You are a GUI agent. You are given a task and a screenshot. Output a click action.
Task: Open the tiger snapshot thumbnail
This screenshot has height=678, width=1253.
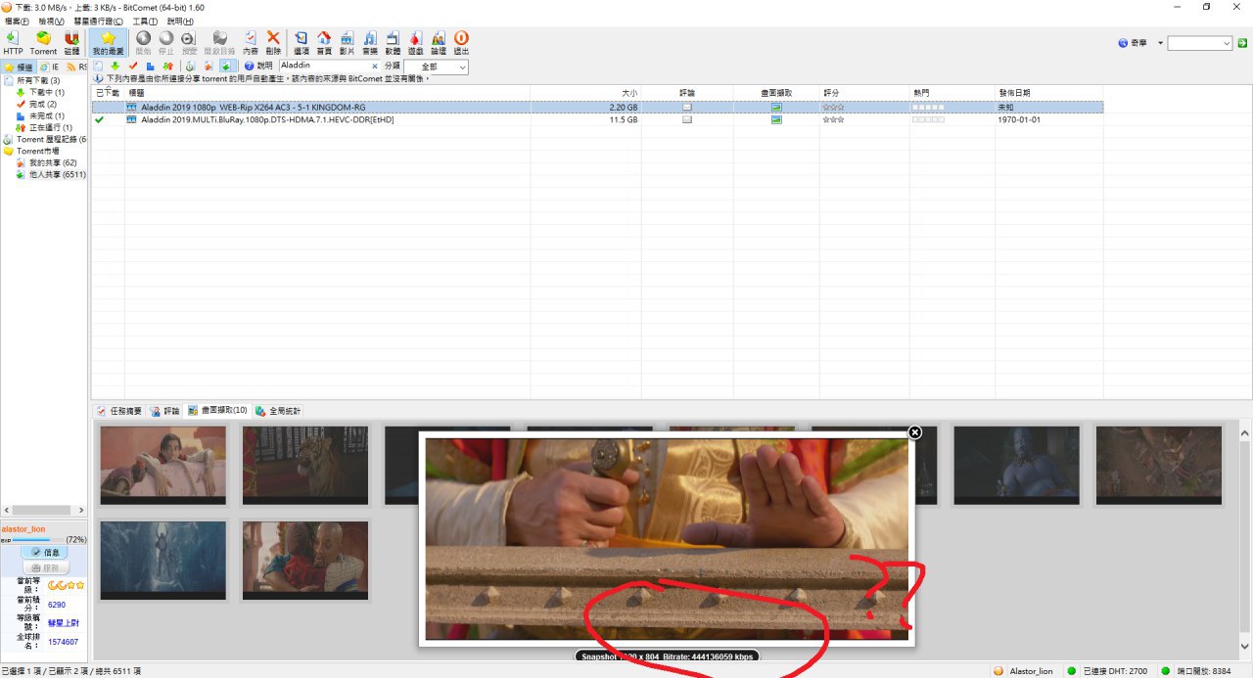305,465
